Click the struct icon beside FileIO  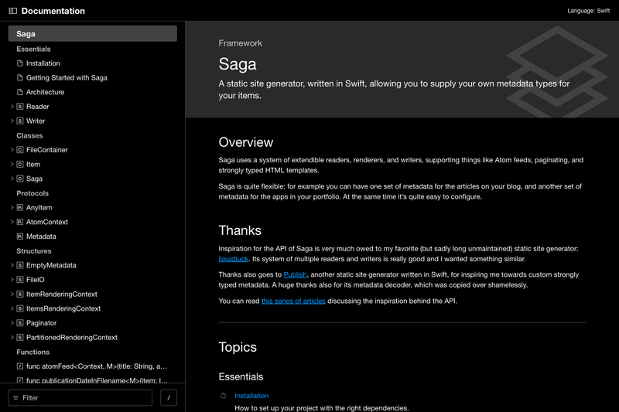20,280
